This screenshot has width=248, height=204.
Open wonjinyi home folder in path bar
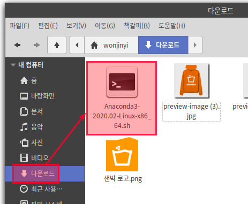(x=111, y=45)
